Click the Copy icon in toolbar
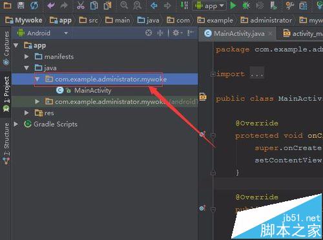 [94, 5]
